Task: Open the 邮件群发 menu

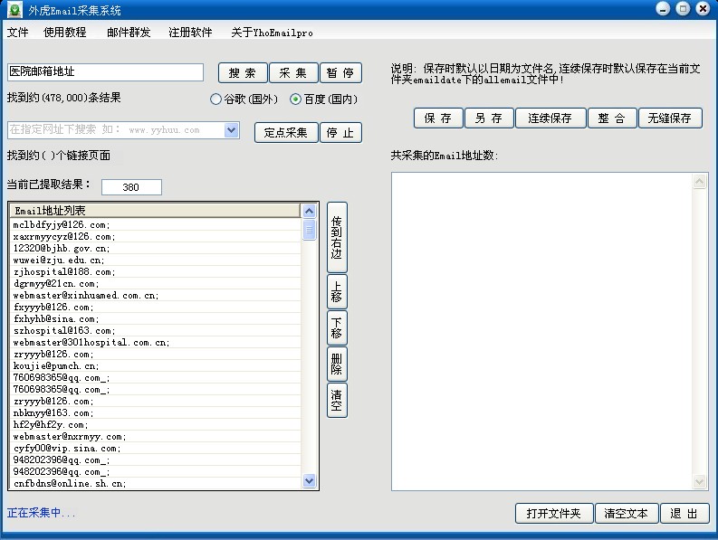Action: point(129,33)
